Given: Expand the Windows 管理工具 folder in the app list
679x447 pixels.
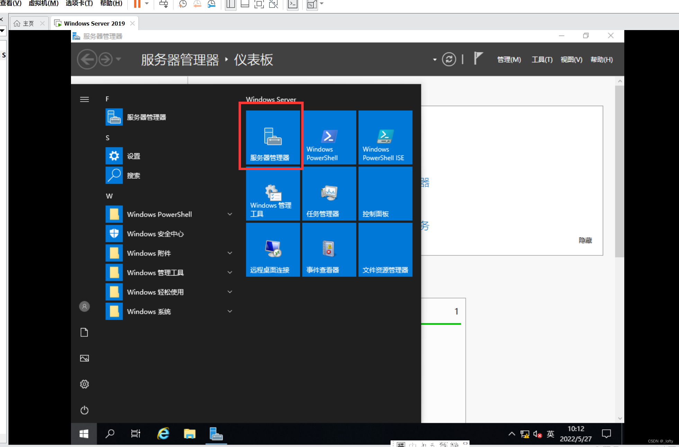Looking at the screenshot, I should click(170, 272).
